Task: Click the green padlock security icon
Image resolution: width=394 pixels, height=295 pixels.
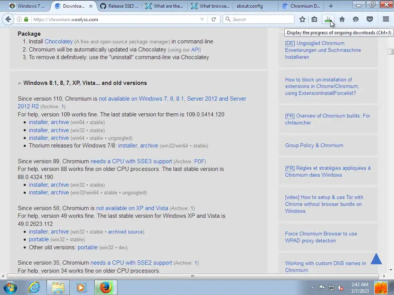Action: click(x=26, y=19)
